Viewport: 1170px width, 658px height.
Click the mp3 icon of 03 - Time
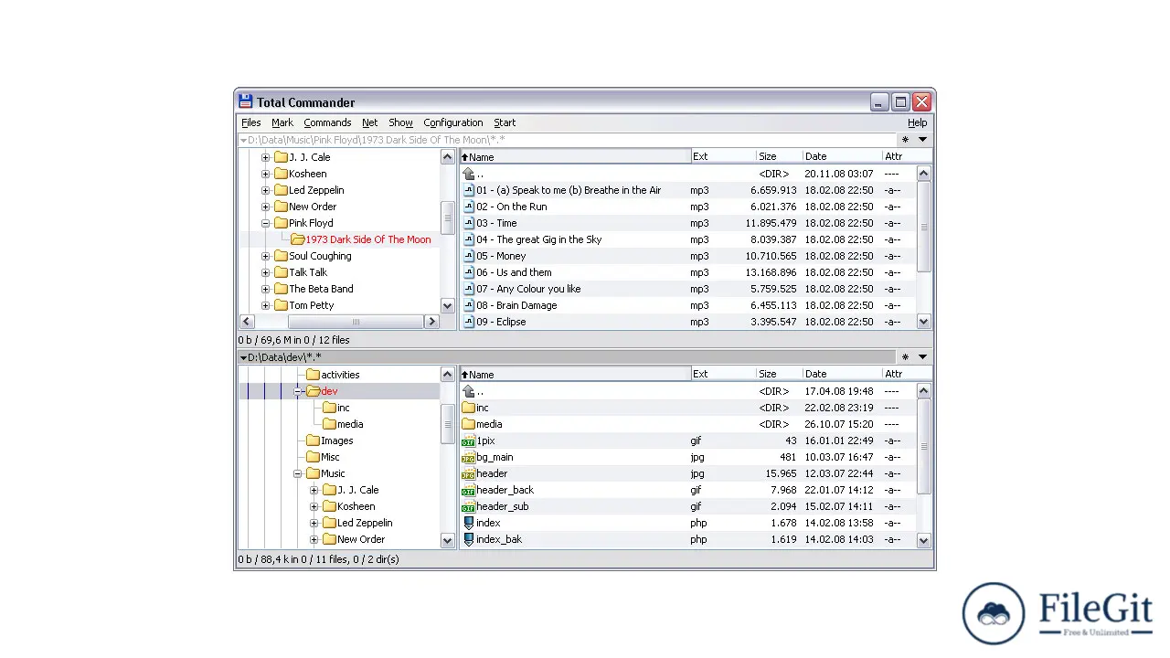[x=469, y=223]
